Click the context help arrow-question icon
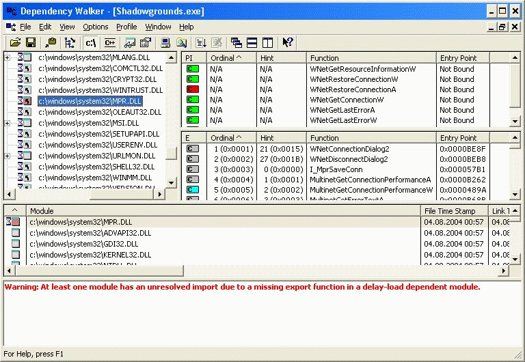 [x=288, y=42]
